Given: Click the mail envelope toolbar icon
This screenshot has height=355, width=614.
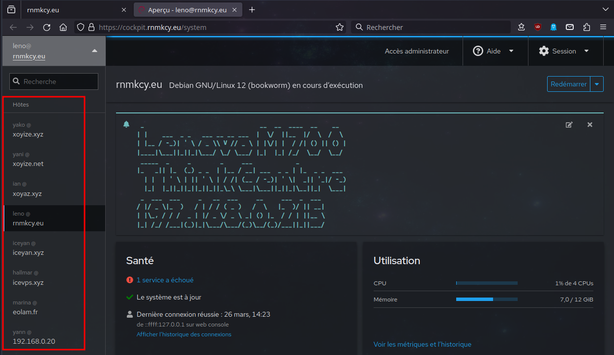Looking at the screenshot, I should 570,27.
